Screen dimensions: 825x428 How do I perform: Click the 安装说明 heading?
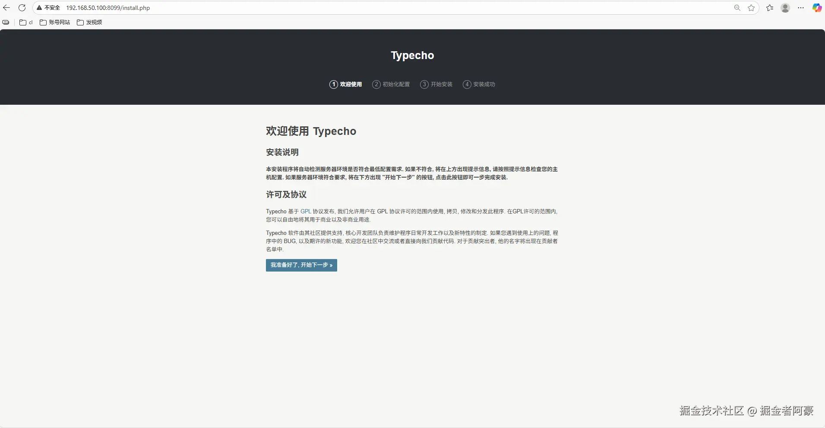point(282,152)
